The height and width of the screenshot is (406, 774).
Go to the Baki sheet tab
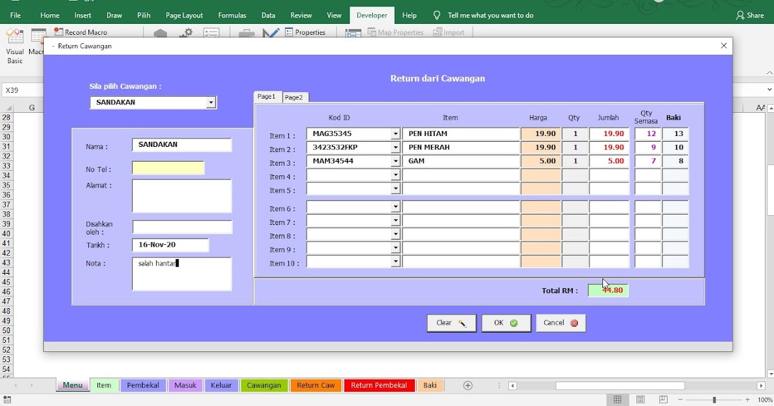[x=430, y=385]
